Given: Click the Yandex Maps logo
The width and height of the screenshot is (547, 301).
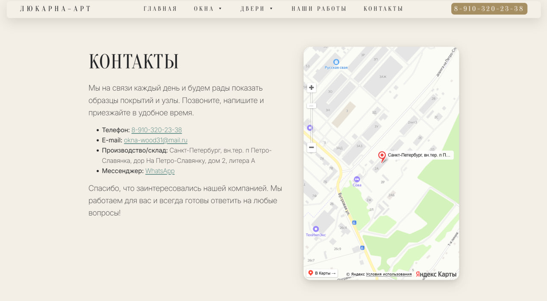Looking at the screenshot, I should pos(436,274).
